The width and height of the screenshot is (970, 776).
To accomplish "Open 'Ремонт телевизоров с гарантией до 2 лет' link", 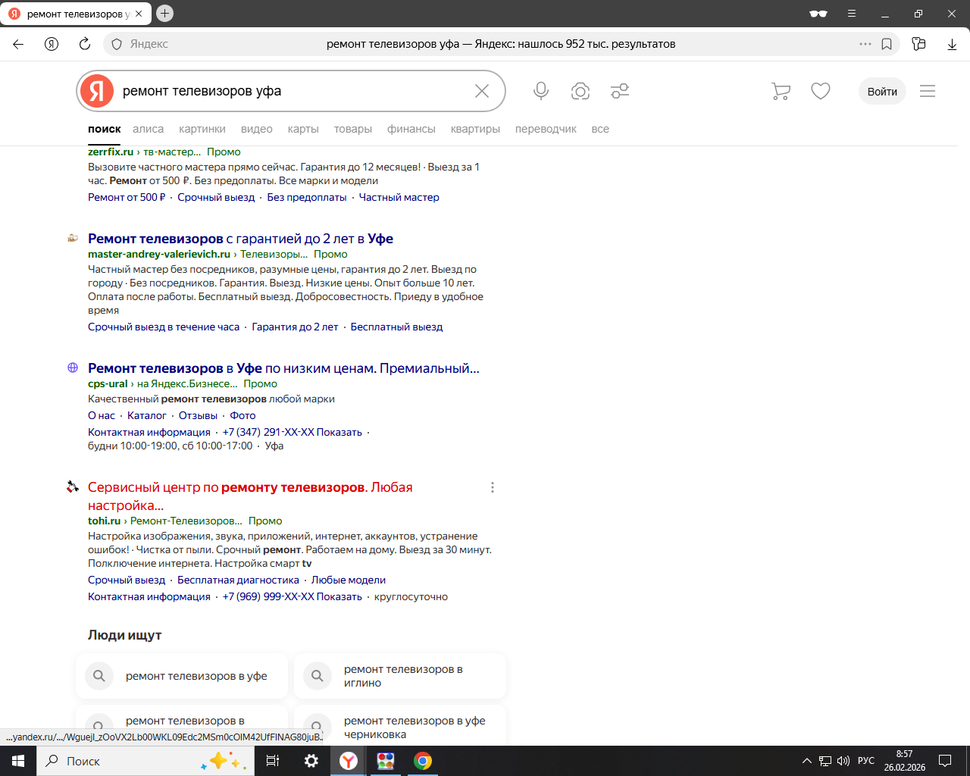I will coord(240,239).
